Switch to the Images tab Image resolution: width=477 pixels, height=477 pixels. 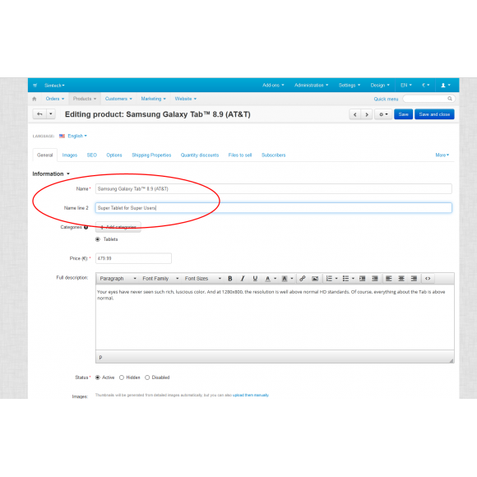pos(70,155)
